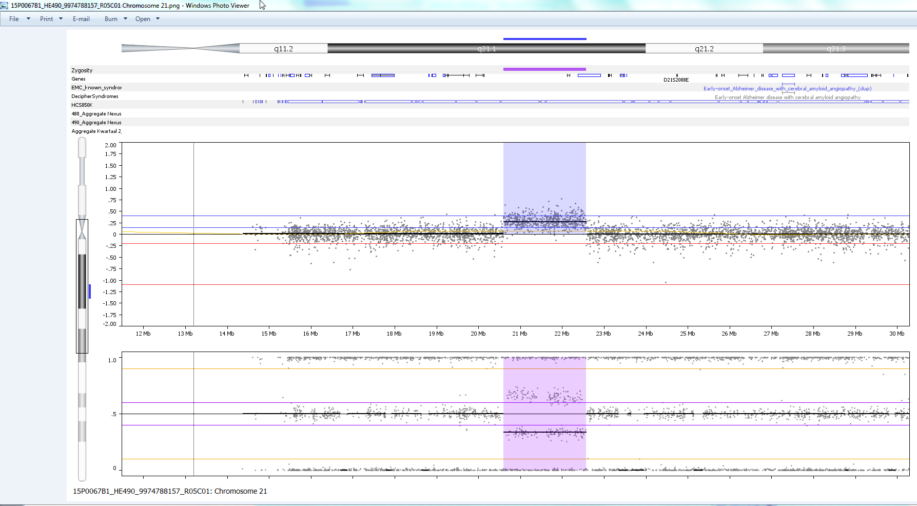Click the -2.00 y-axis label
The image size is (917, 506).
[x=109, y=324]
